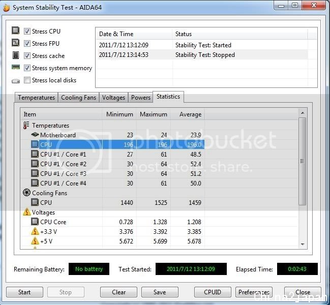Click the disabled Stop button
The height and width of the screenshot is (305, 330).
[x=66, y=292]
